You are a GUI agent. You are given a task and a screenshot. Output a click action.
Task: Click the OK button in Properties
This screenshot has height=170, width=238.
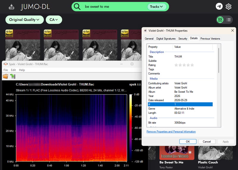tap(188, 142)
